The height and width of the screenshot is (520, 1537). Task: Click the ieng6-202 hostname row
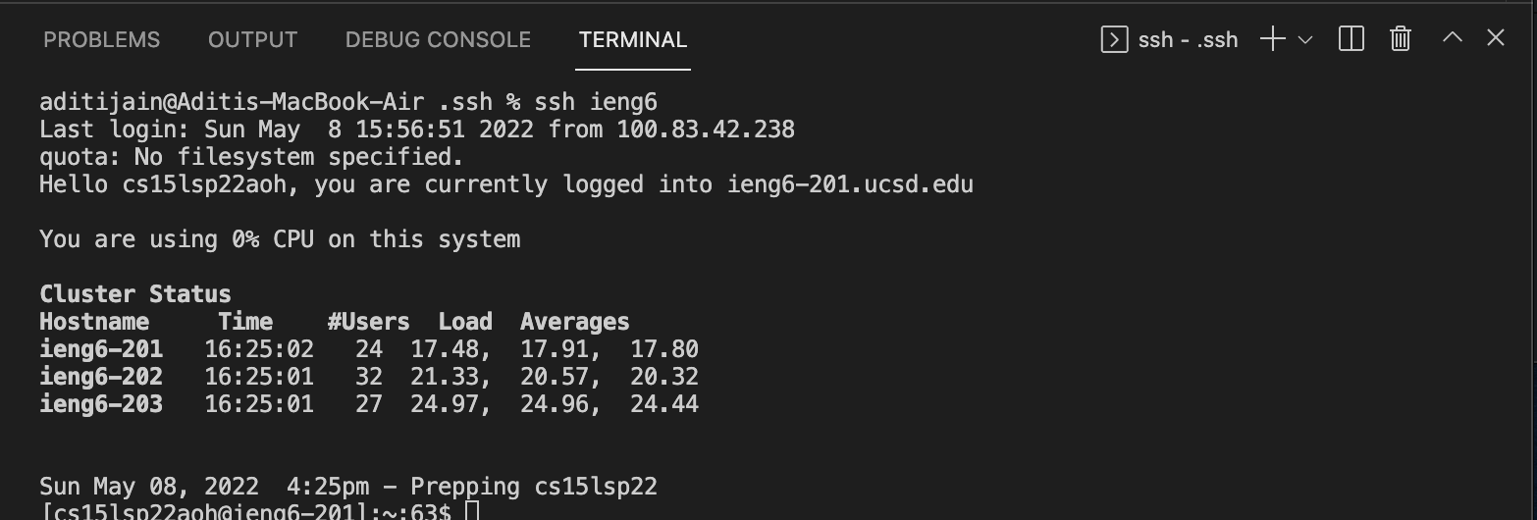101,377
